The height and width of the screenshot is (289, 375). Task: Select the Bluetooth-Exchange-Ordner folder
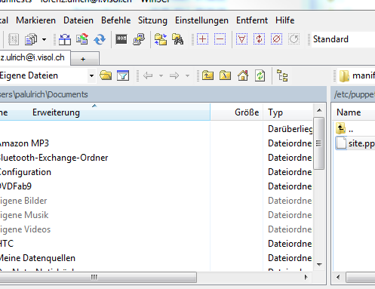[54, 158]
